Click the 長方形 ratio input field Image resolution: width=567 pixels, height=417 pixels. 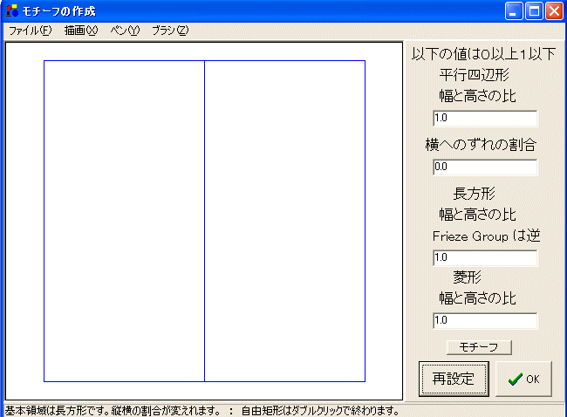tap(485, 258)
